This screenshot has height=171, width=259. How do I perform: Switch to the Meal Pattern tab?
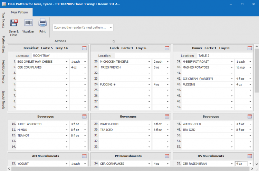pyautogui.click(x=19, y=12)
